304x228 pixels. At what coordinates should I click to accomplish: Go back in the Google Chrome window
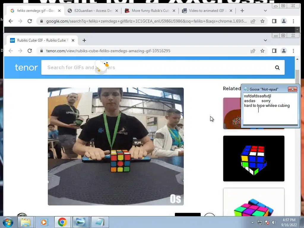[x=11, y=21]
